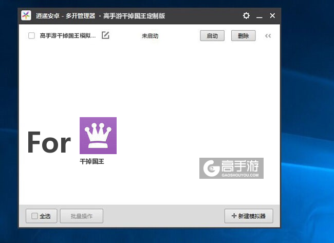Click the 干掉国王 label under the crown
334x243 pixels.
92,161
